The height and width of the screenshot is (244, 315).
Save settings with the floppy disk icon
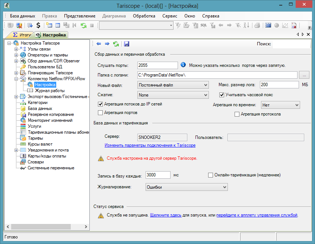[127, 44]
